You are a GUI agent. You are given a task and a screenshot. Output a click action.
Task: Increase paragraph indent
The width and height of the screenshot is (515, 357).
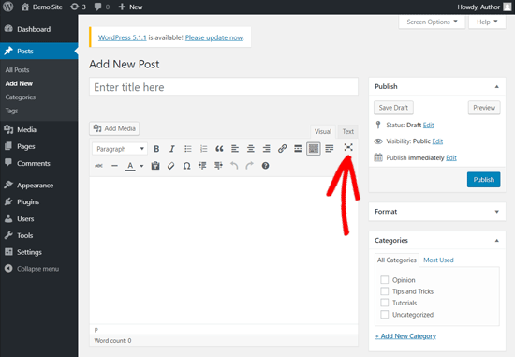(218, 166)
